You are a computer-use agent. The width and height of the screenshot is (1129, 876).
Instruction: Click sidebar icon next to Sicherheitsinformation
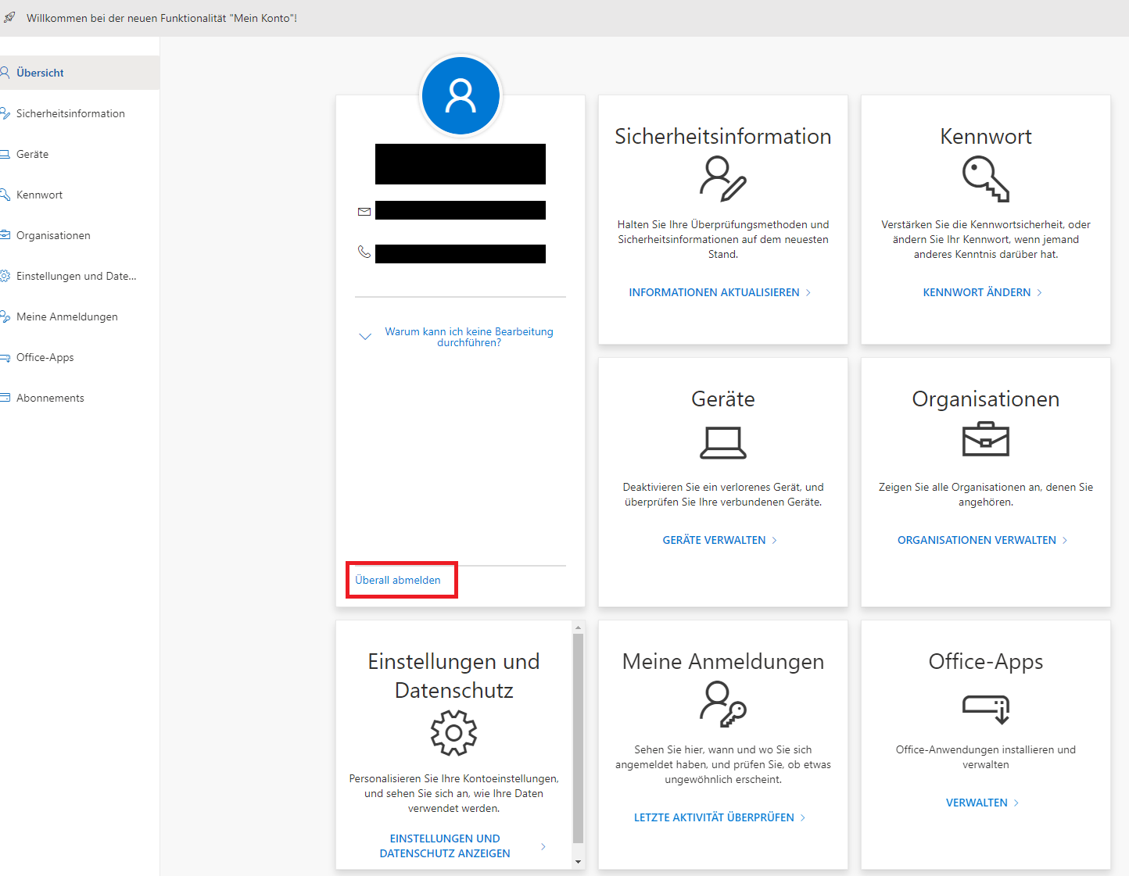tap(5, 113)
